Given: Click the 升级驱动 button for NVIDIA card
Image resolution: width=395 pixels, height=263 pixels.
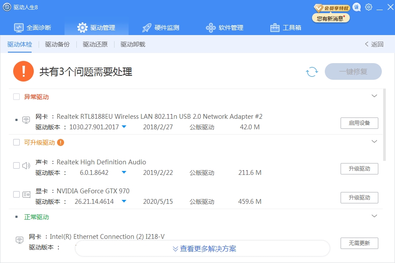Looking at the screenshot, I should tap(359, 197).
